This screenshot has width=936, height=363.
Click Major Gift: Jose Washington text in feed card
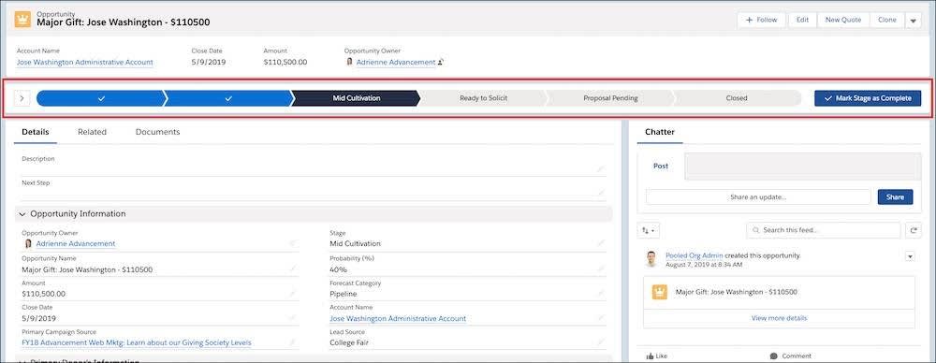(x=736, y=292)
